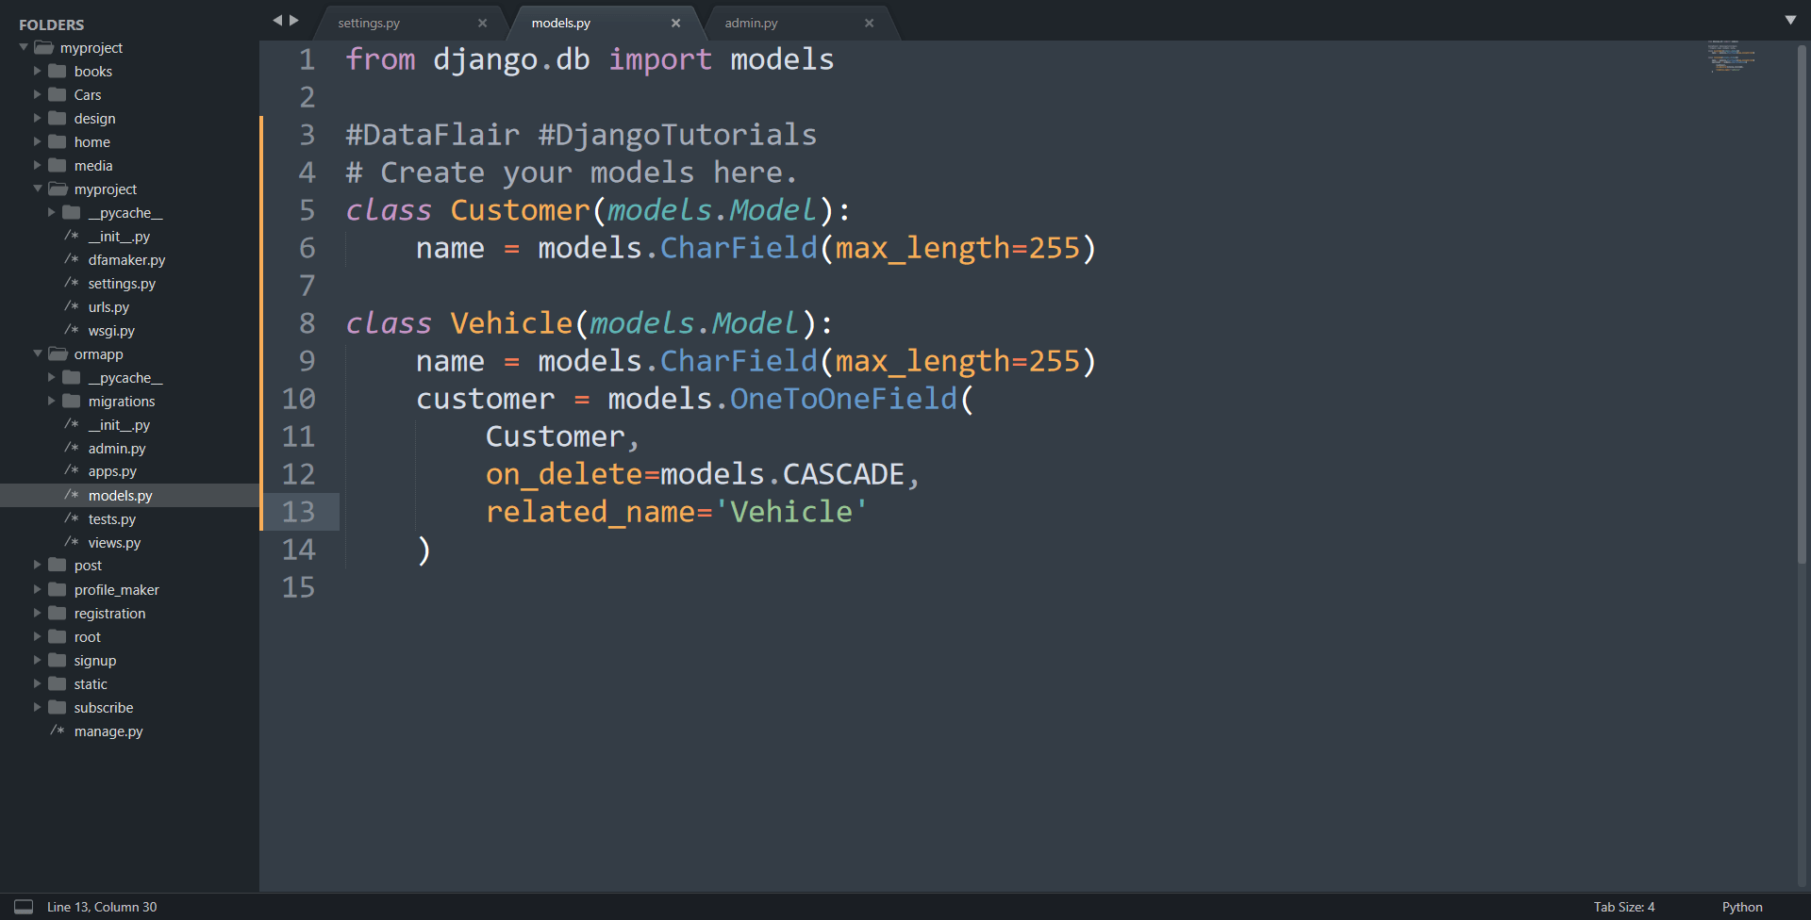The image size is (1811, 920).
Task: Expand the books folder
Action: point(38,71)
